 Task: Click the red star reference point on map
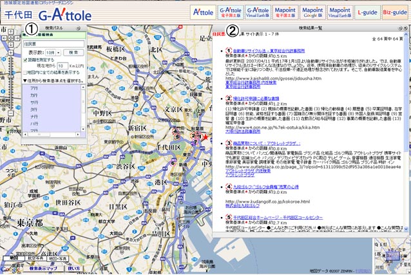click(206, 137)
